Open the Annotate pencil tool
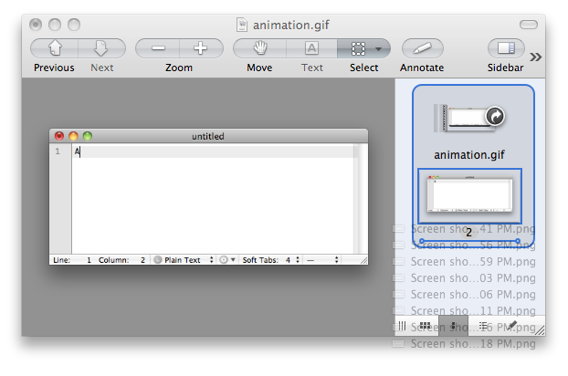 click(x=423, y=48)
